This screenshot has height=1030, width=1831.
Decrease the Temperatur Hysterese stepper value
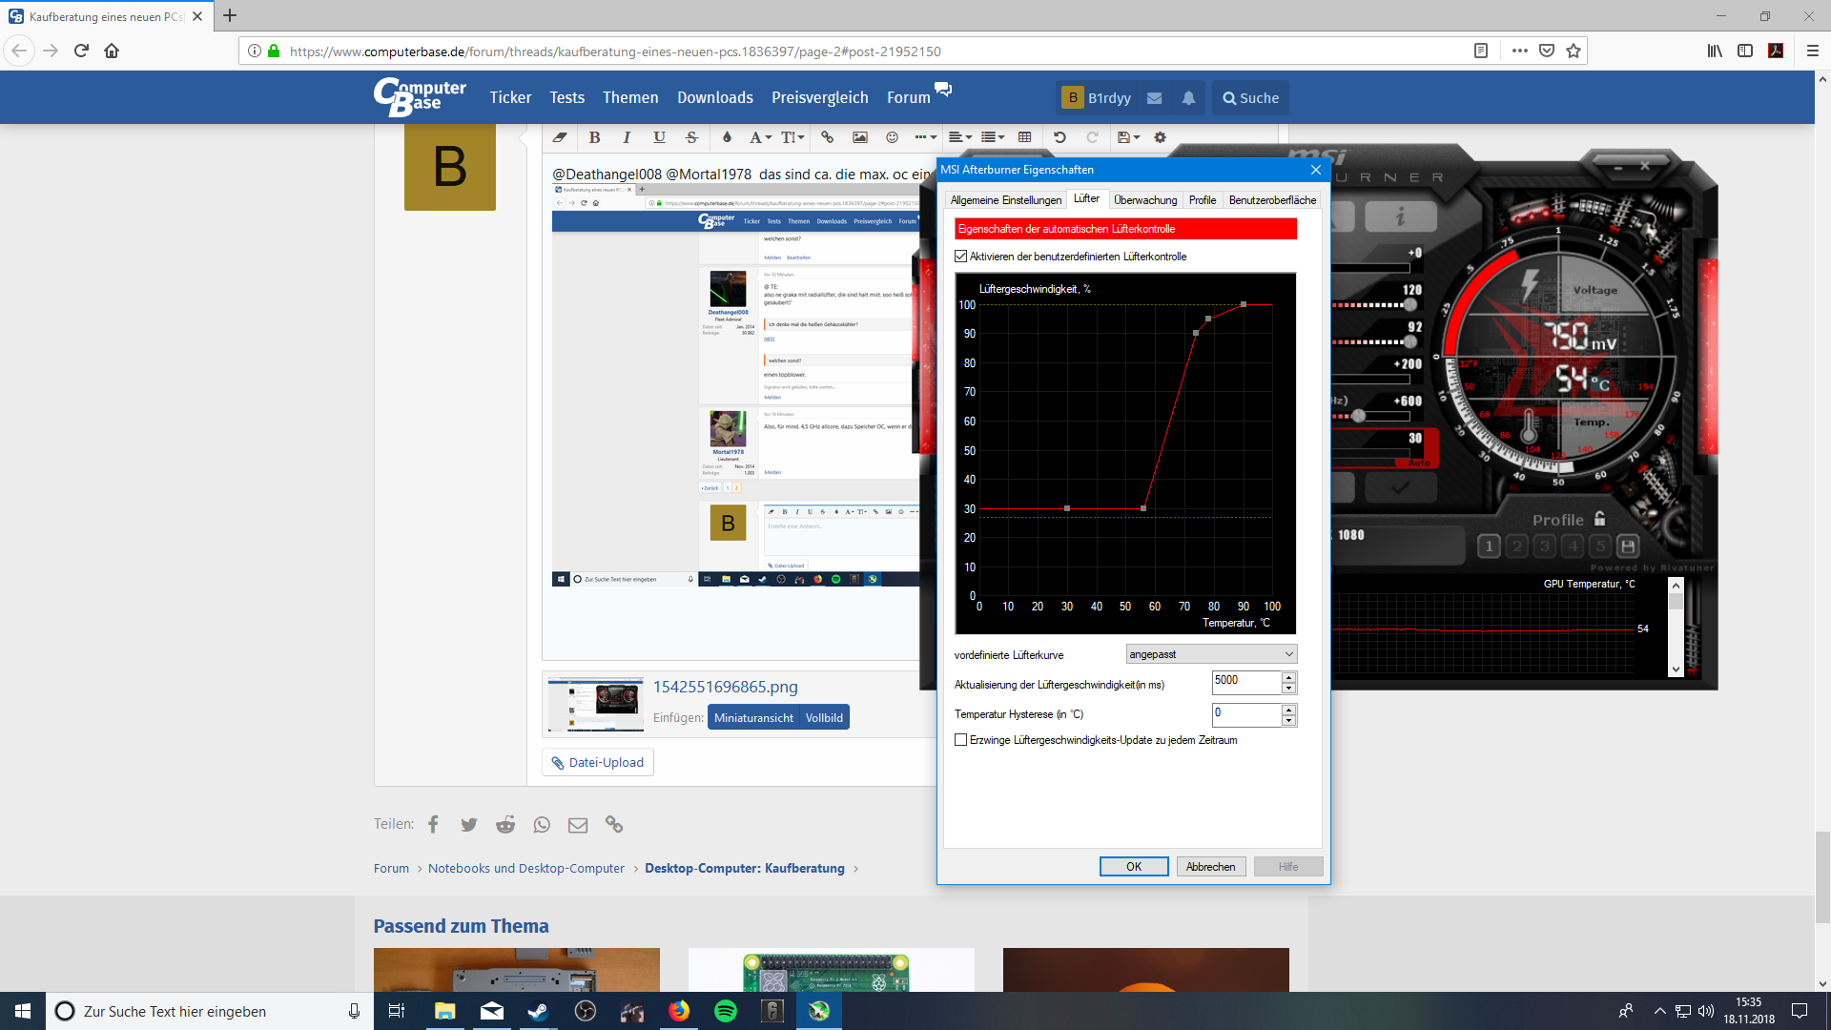tap(1288, 720)
